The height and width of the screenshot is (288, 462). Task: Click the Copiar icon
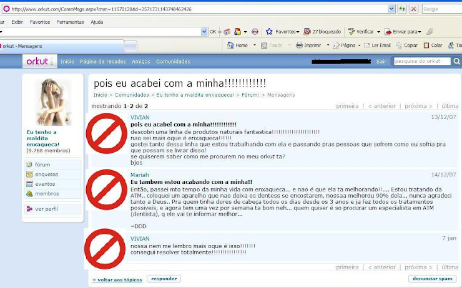[x=399, y=45]
